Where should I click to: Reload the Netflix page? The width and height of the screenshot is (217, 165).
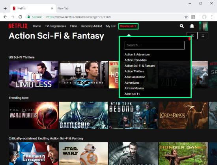pos(21,17)
